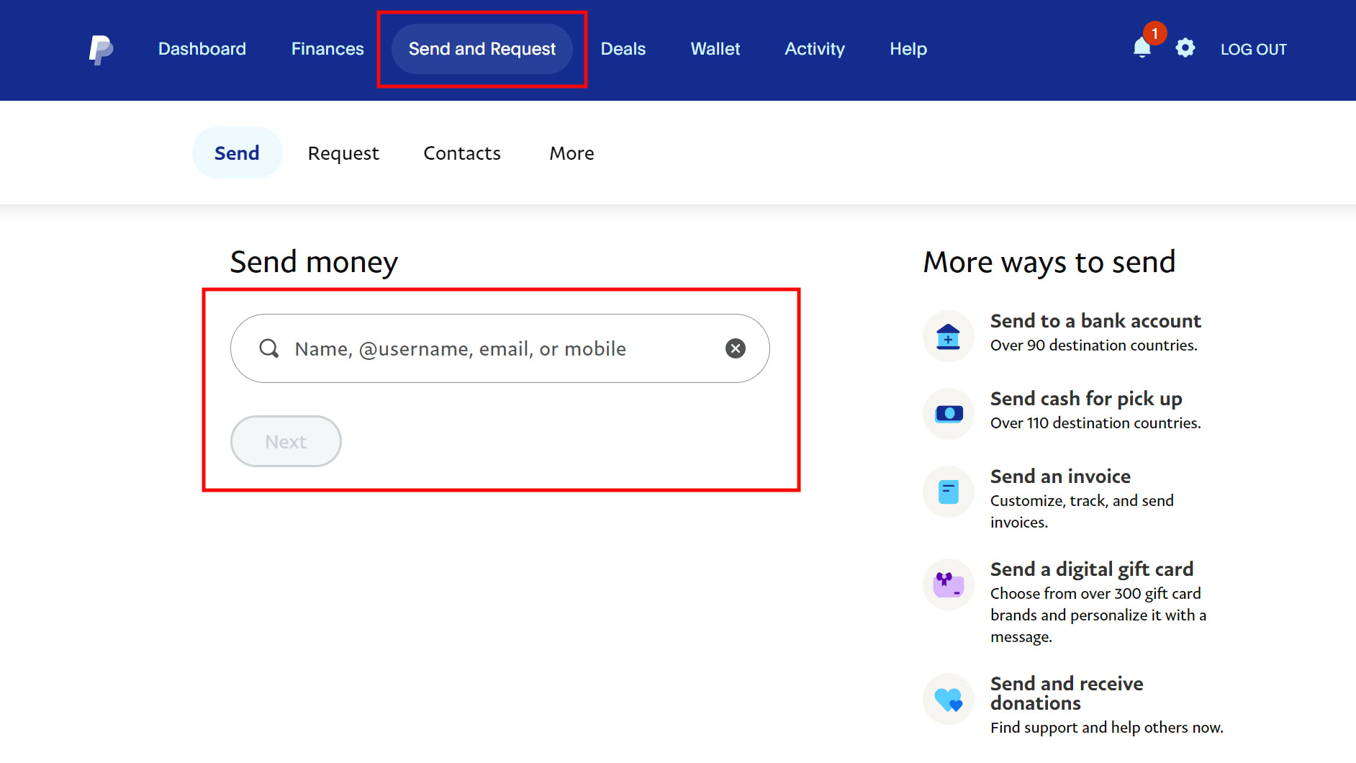The width and height of the screenshot is (1356, 763).
Task: Expand the More tab options
Action: (x=571, y=153)
